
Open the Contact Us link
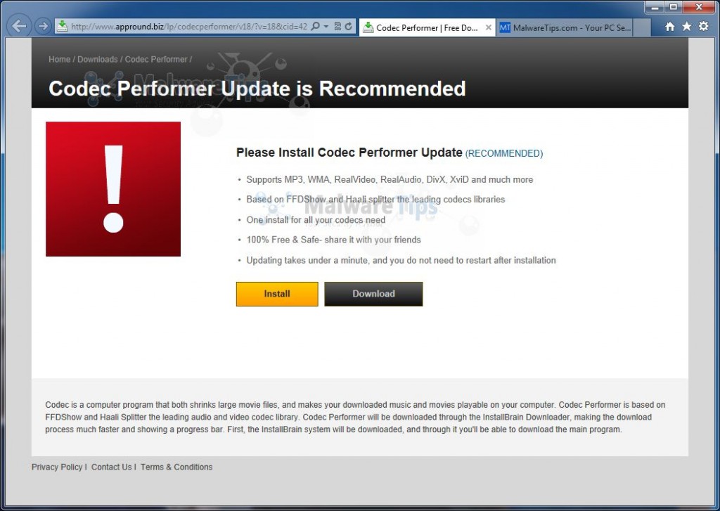[112, 467]
